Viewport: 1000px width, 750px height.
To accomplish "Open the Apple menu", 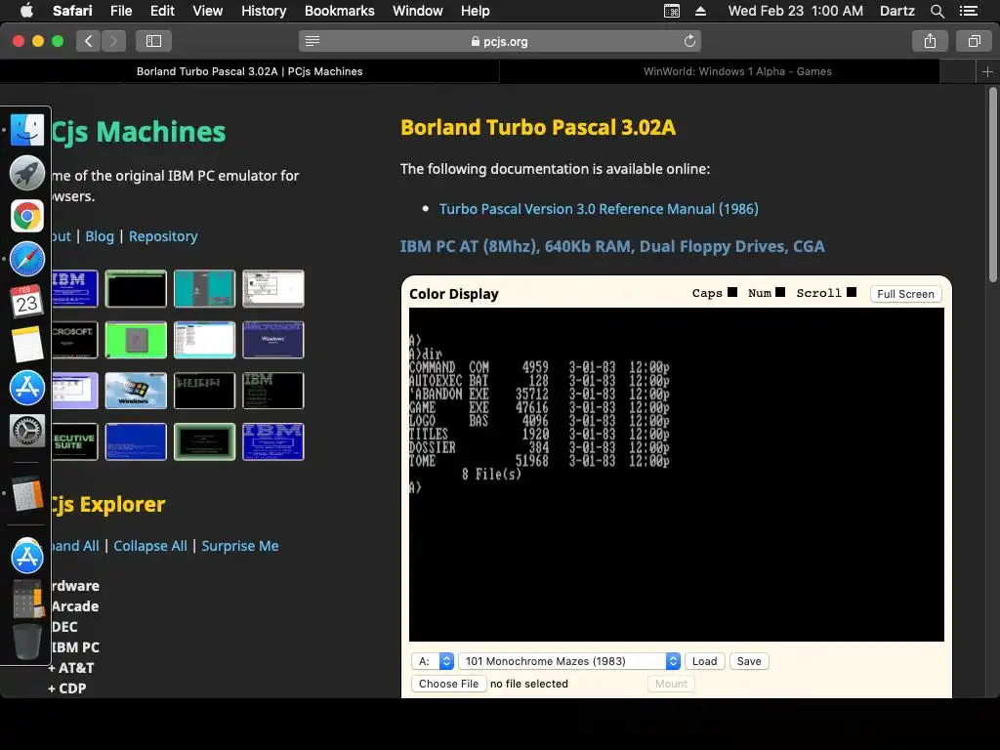I will pyautogui.click(x=26, y=11).
